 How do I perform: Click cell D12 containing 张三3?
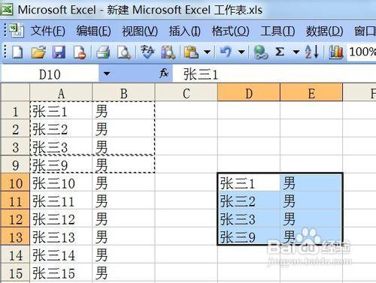249,219
